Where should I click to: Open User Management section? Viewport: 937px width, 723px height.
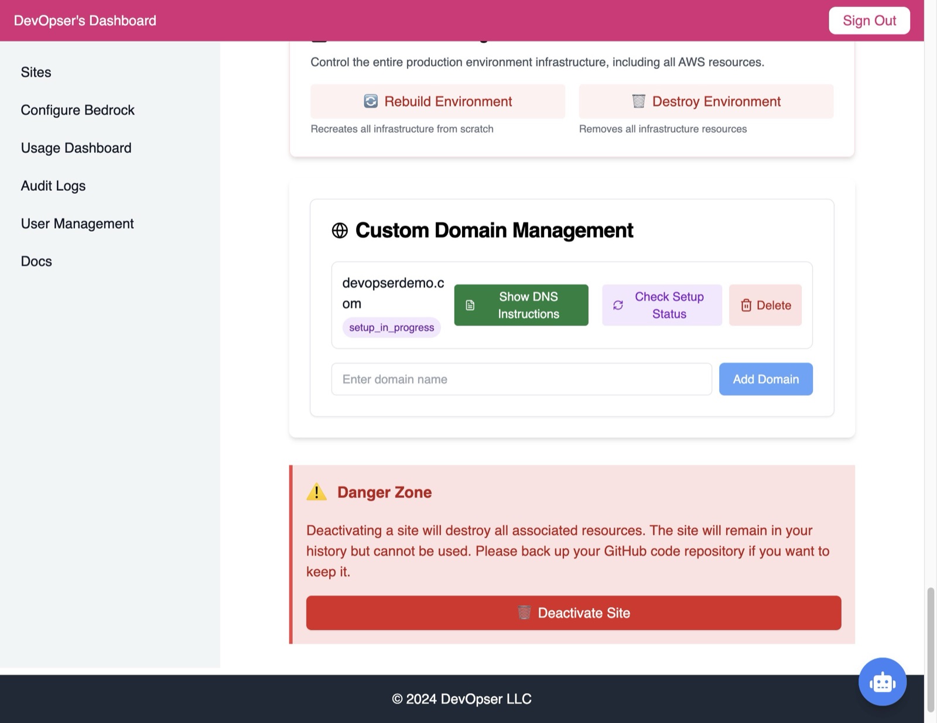tap(77, 224)
